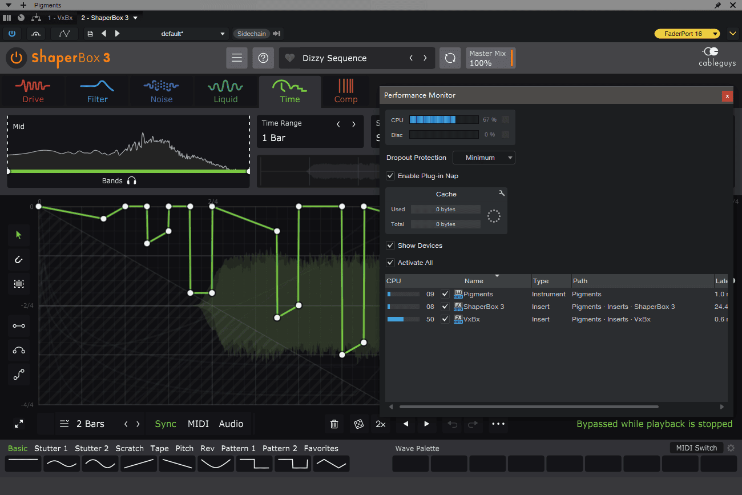Toggle the blue plug-in bypass power button
This screenshot has width=742, height=495.
click(12, 34)
